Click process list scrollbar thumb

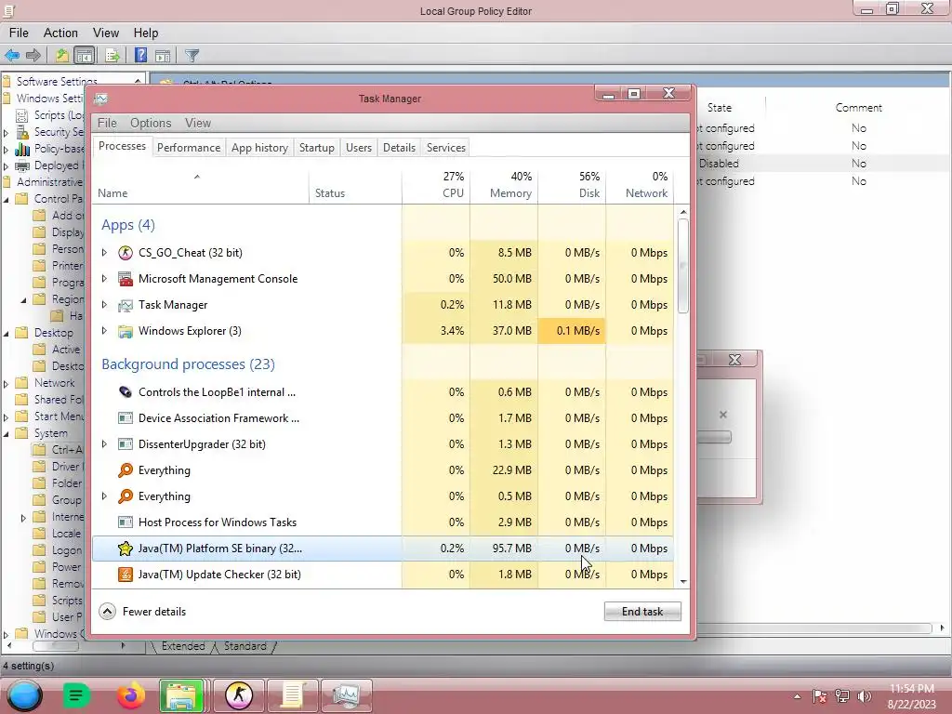tap(683, 266)
